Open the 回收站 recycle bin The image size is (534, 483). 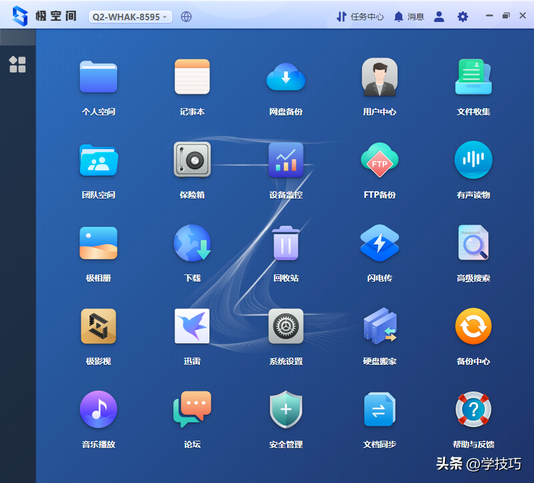pos(286,243)
